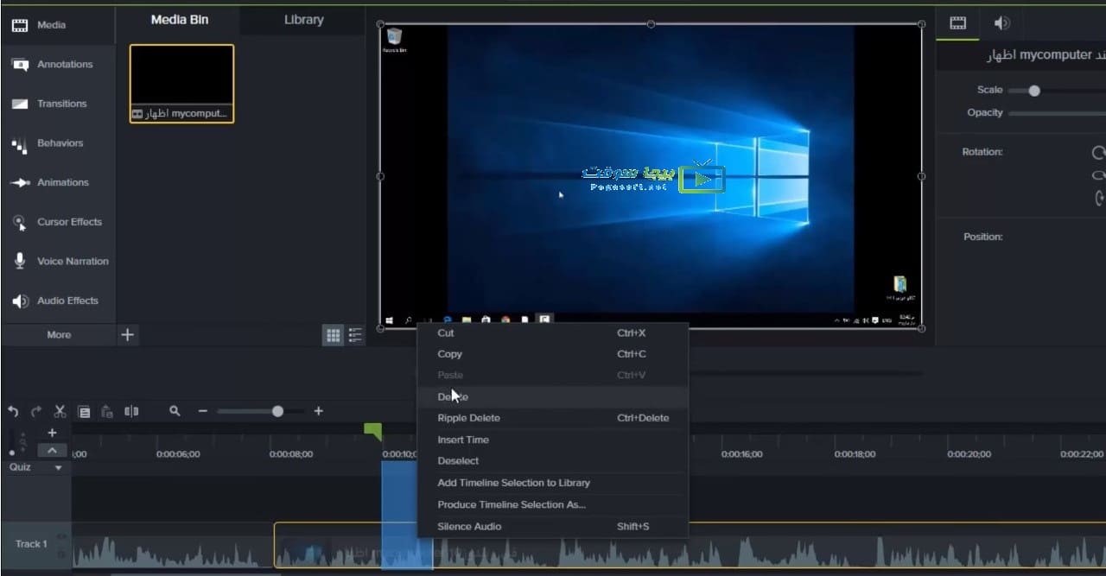1106x576 pixels.
Task: Click the Opacity slider track
Action: coord(1057,113)
